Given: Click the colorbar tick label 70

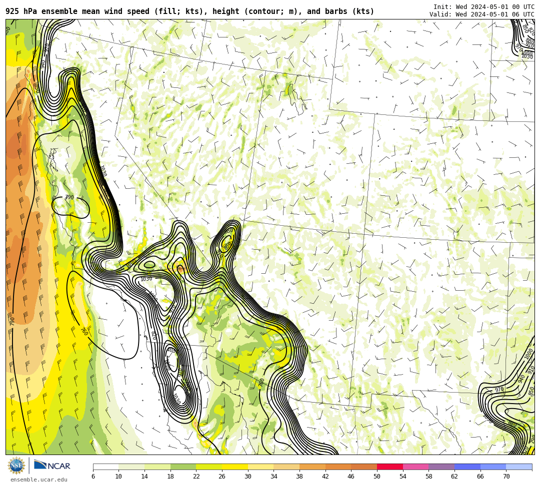Looking at the screenshot, I should pyautogui.click(x=506, y=477).
